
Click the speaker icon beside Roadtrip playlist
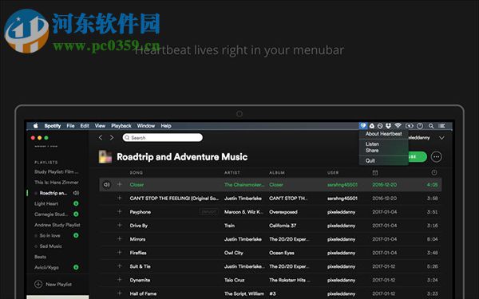pos(76,193)
